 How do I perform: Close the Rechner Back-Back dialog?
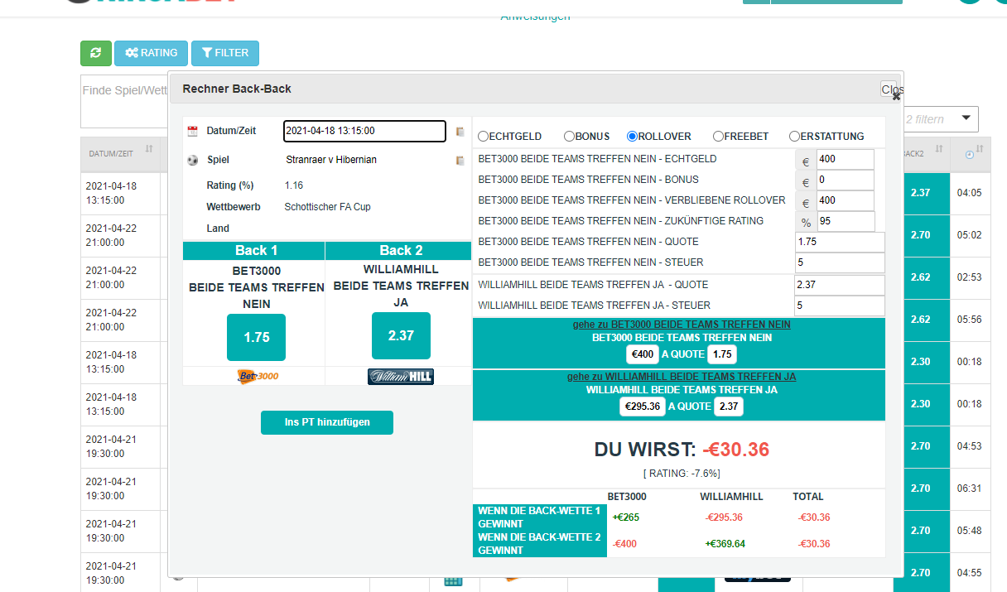(x=892, y=90)
